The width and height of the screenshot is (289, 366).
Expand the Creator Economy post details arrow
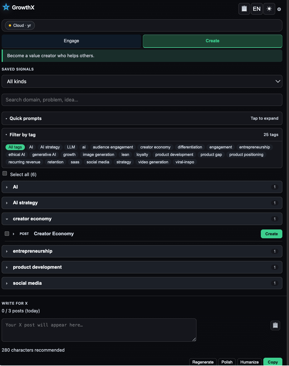tap(14, 234)
